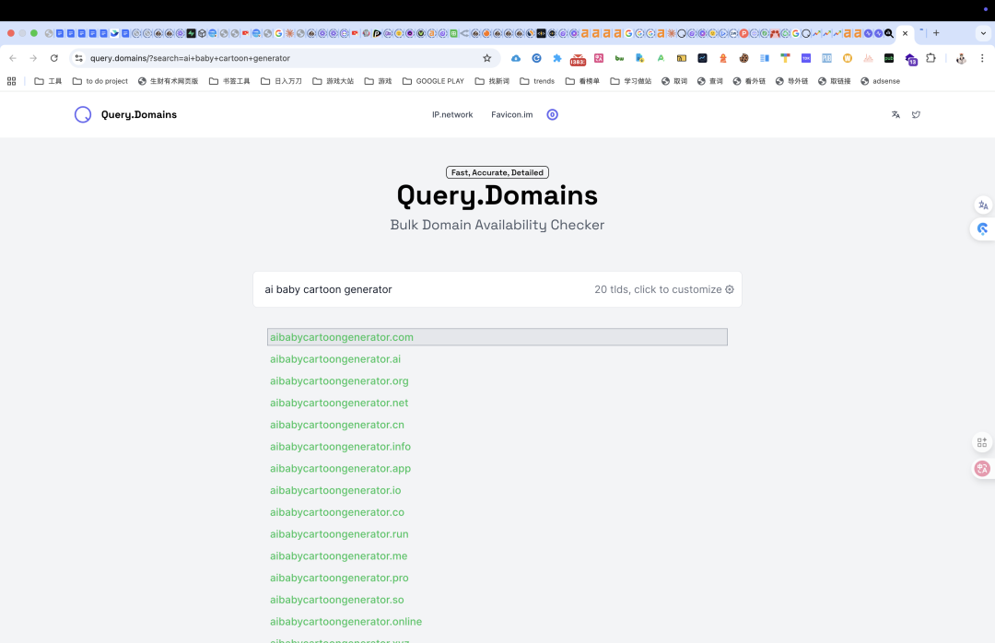Open the adsense bookmark

[880, 81]
